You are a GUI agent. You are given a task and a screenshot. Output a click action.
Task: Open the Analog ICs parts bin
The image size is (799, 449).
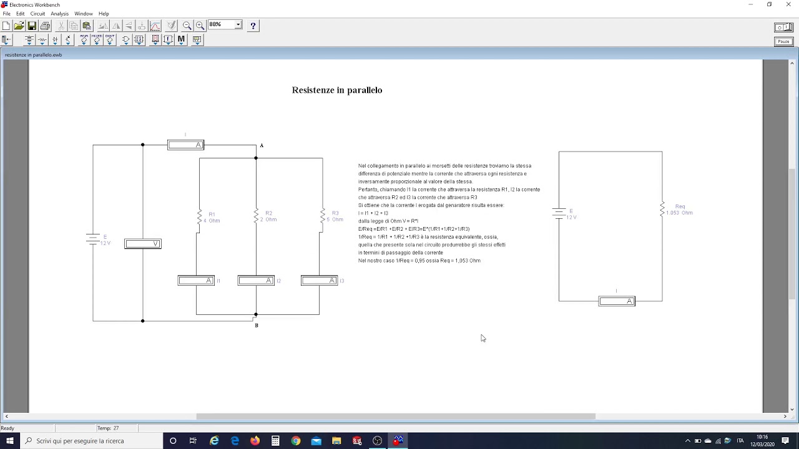(84, 40)
